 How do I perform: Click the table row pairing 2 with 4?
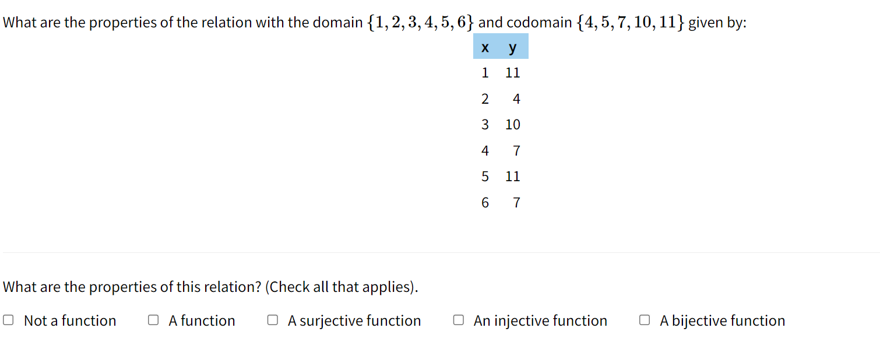[x=499, y=98]
